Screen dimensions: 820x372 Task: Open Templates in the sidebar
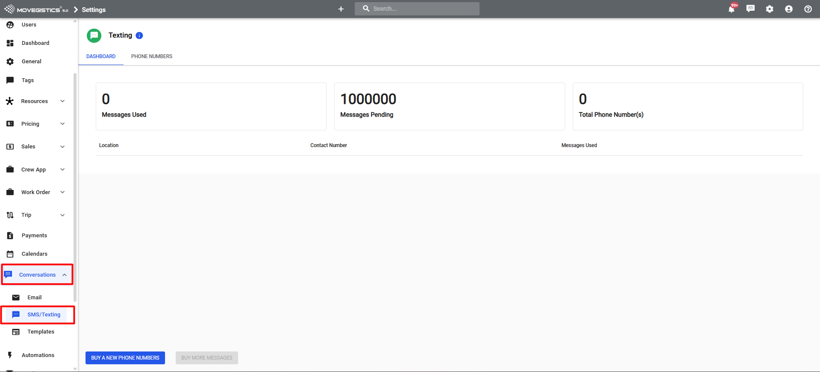41,332
